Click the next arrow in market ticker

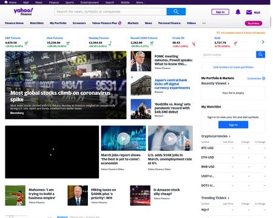click(263, 42)
